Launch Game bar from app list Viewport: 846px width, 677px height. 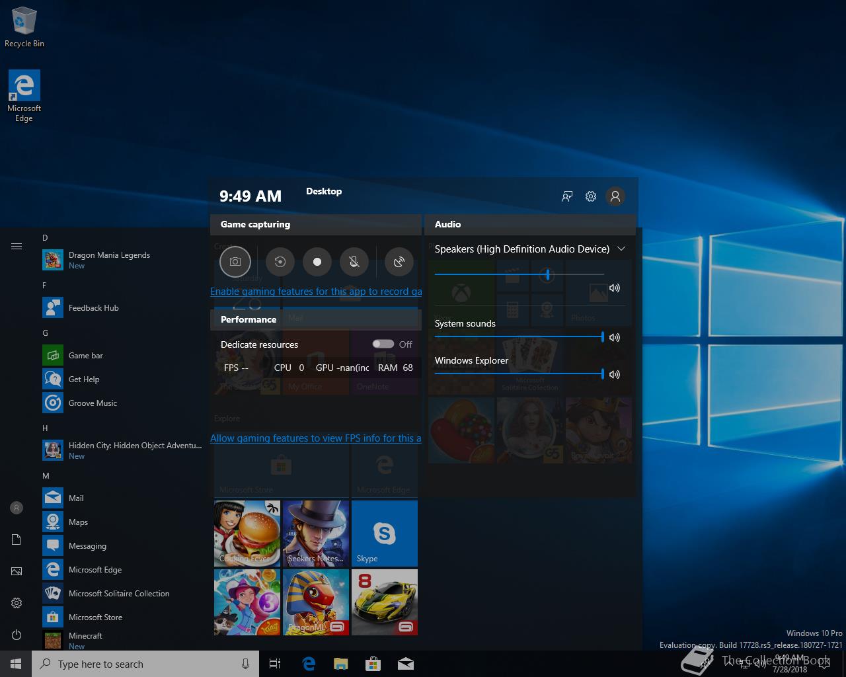[x=122, y=355]
